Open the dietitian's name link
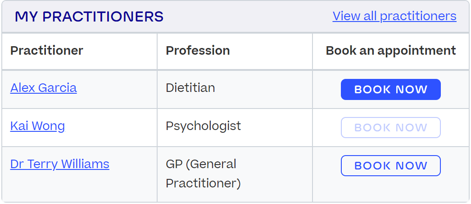 point(43,87)
